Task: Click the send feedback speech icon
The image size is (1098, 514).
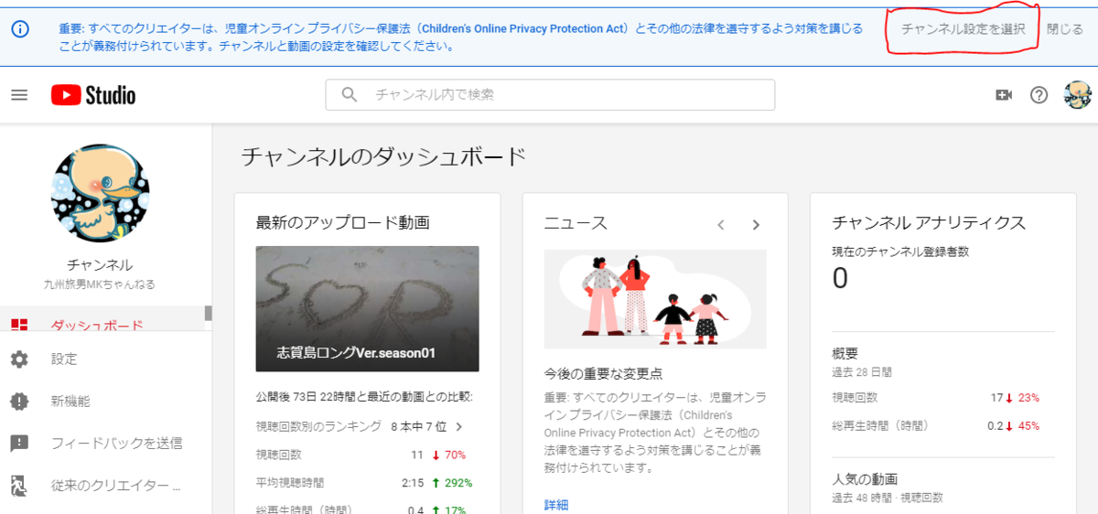Action: point(19,444)
